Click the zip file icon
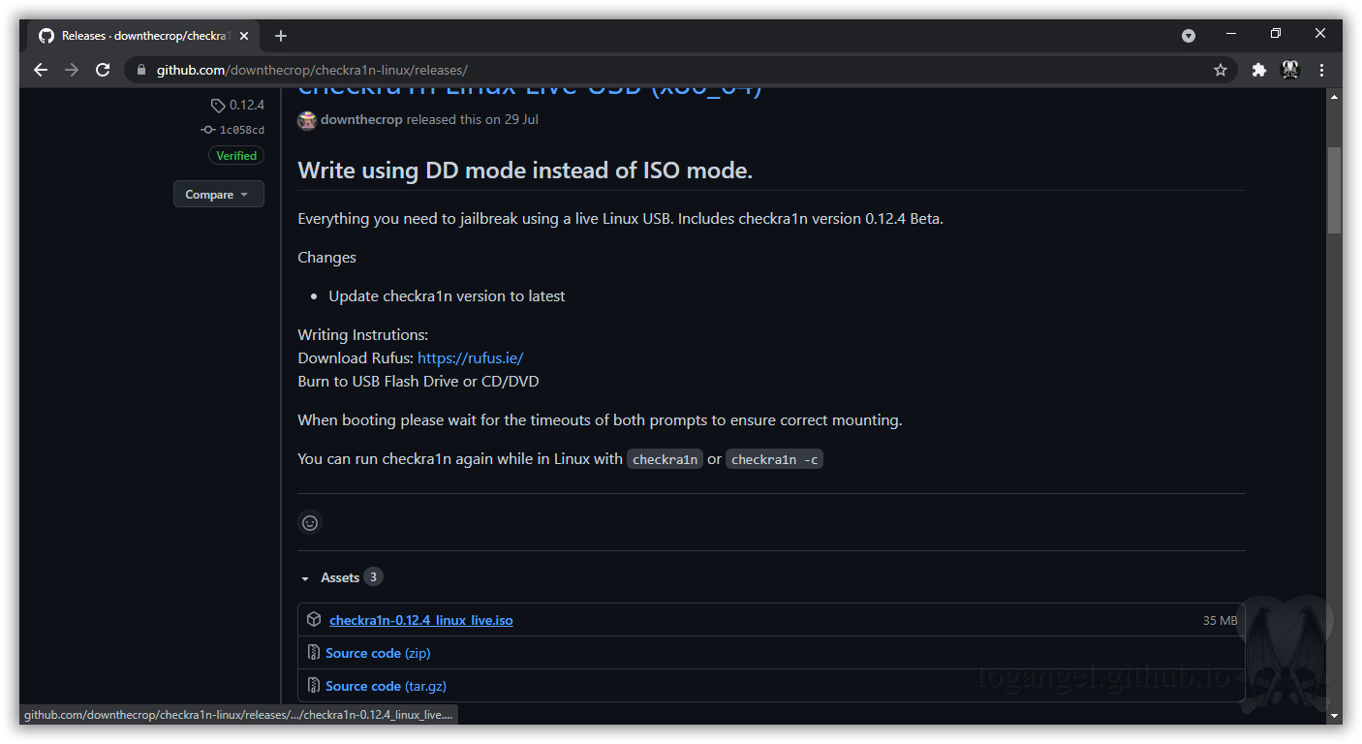This screenshot has height=744, width=1362. 313,653
